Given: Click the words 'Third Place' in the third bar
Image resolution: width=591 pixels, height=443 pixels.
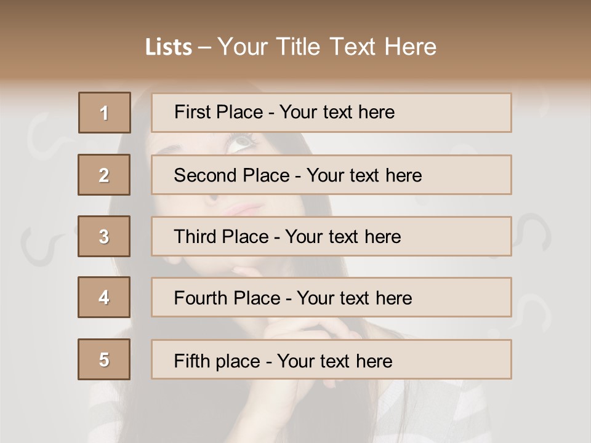Looking at the screenshot, I should click(221, 236).
